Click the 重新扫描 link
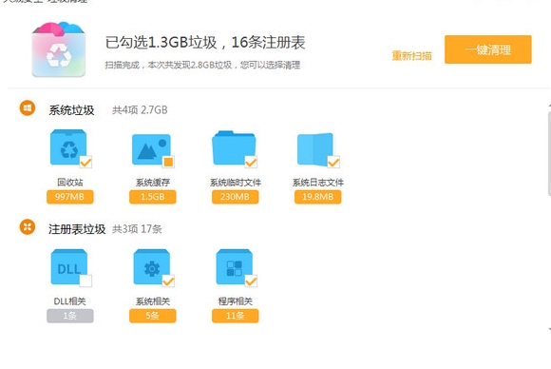This screenshot has height=369, width=551. [411, 55]
